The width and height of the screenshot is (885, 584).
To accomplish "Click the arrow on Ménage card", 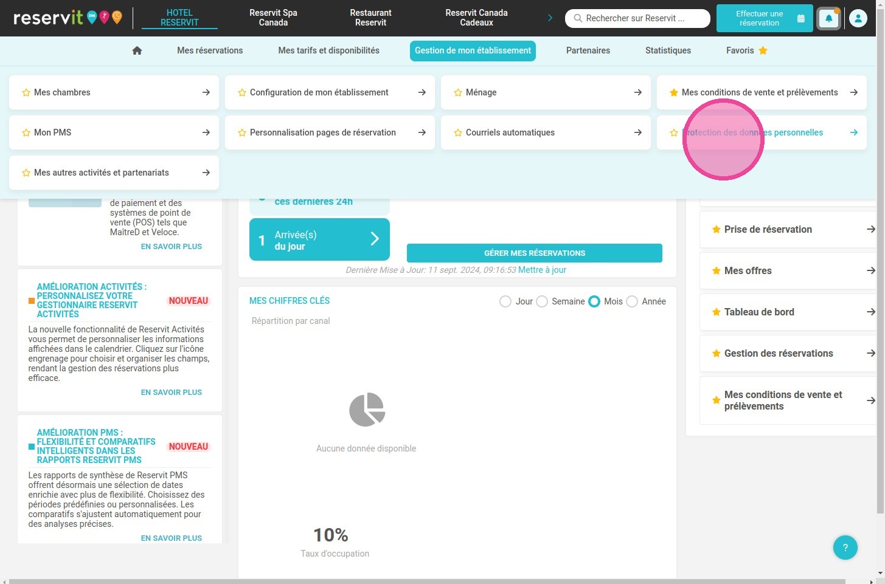I will pos(638,92).
